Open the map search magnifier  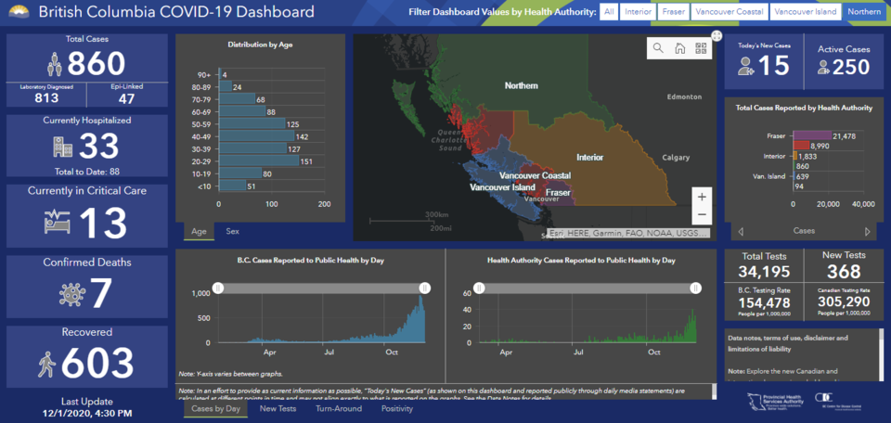pyautogui.click(x=658, y=48)
